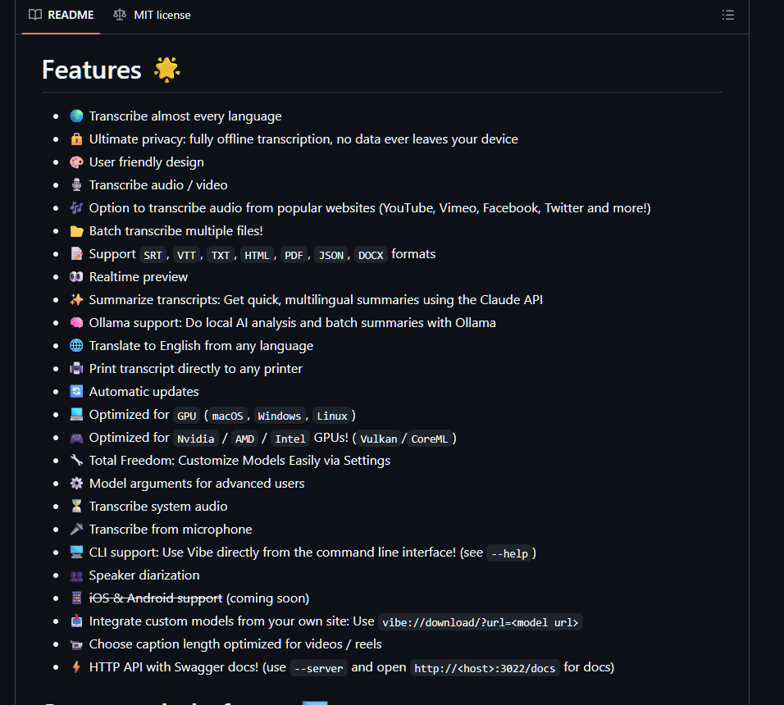This screenshot has height=705, width=784.
Task: Open the README outline menu icon
Action: [727, 15]
